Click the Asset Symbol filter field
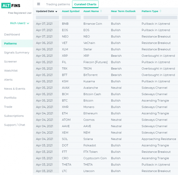 coord(71,18)
